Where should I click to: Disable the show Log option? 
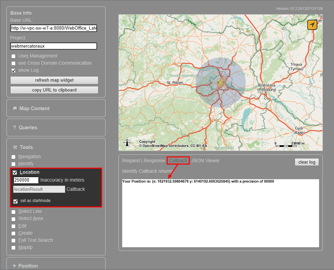pos(13,70)
